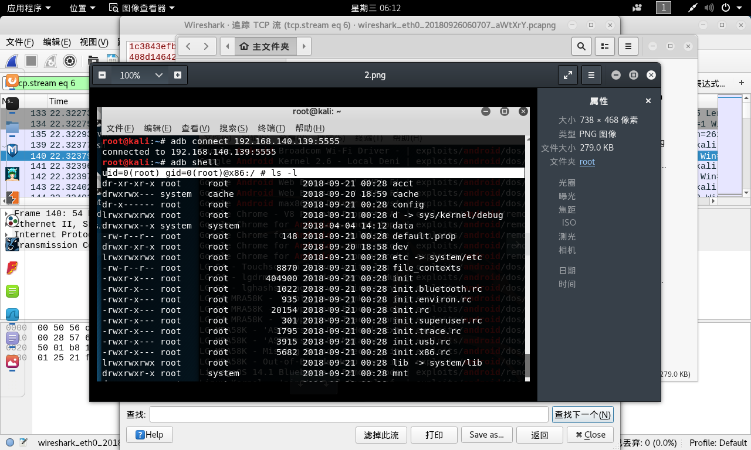751x450 pixels.
Task: Open the terminal from the dock
Action: click(12, 104)
